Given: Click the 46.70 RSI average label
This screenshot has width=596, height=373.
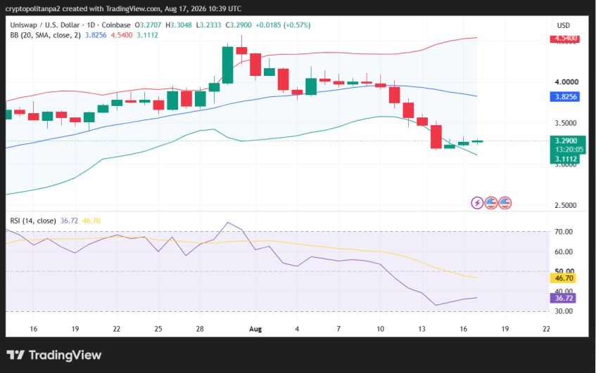Looking at the screenshot, I should pos(564,278).
